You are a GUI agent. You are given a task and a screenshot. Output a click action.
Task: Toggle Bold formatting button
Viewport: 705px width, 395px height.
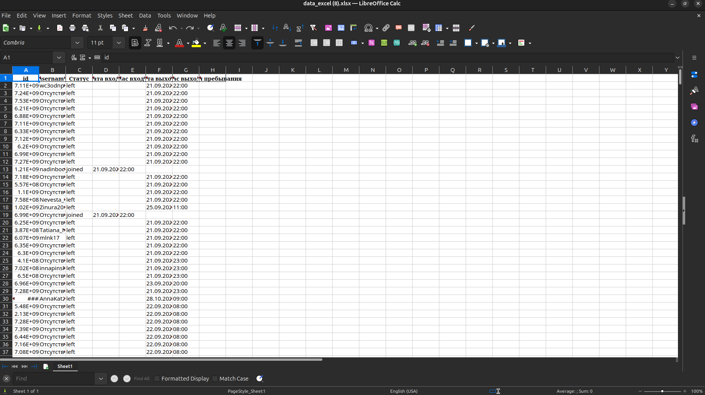(x=135, y=43)
